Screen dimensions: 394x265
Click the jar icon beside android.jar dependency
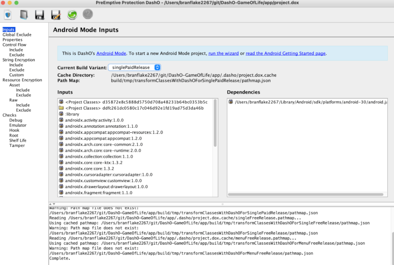(231, 102)
